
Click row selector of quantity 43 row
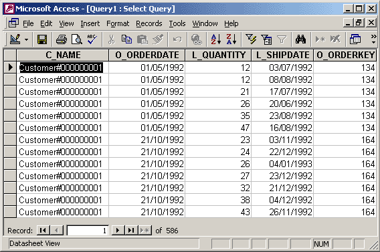click(10, 212)
